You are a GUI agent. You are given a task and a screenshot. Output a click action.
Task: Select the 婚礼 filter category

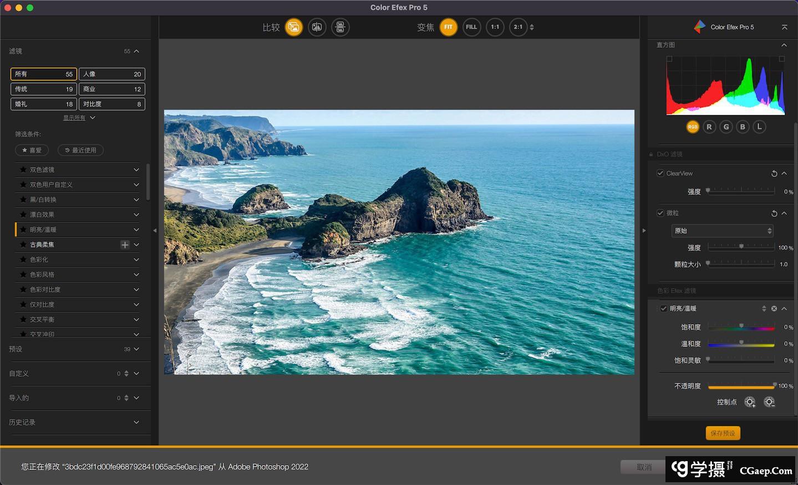pos(43,104)
